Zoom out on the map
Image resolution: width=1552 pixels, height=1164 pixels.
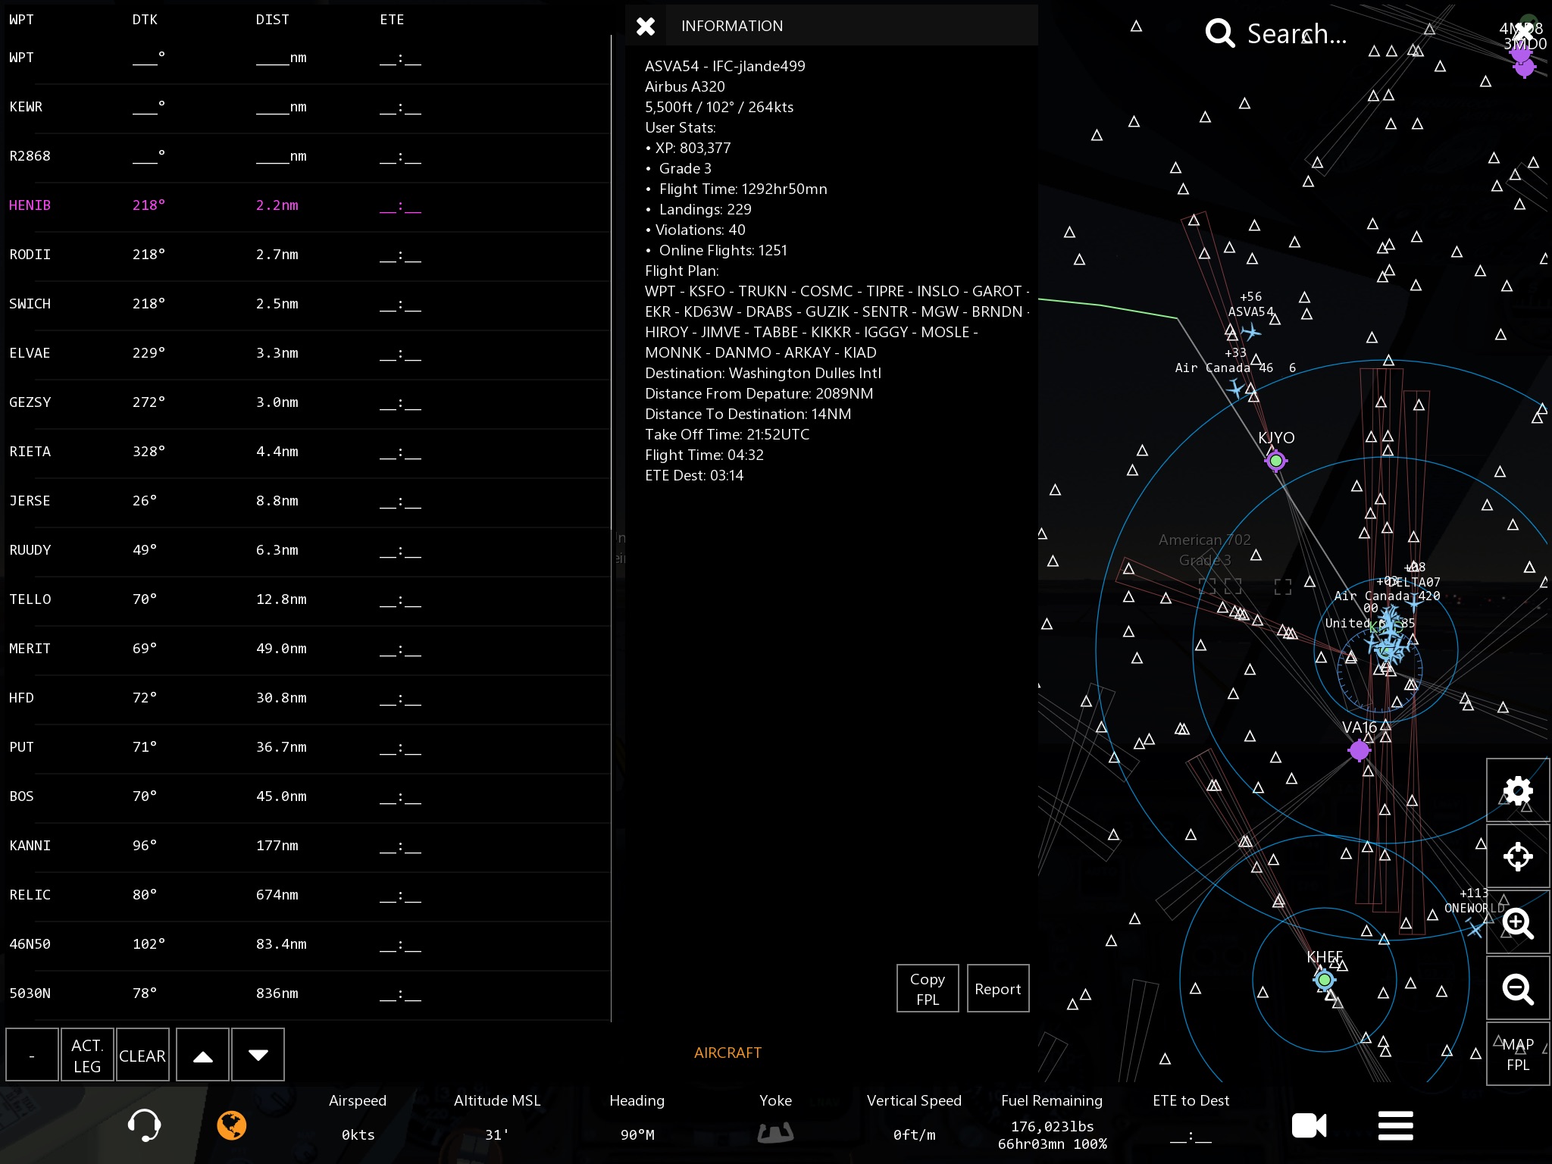pos(1517,989)
